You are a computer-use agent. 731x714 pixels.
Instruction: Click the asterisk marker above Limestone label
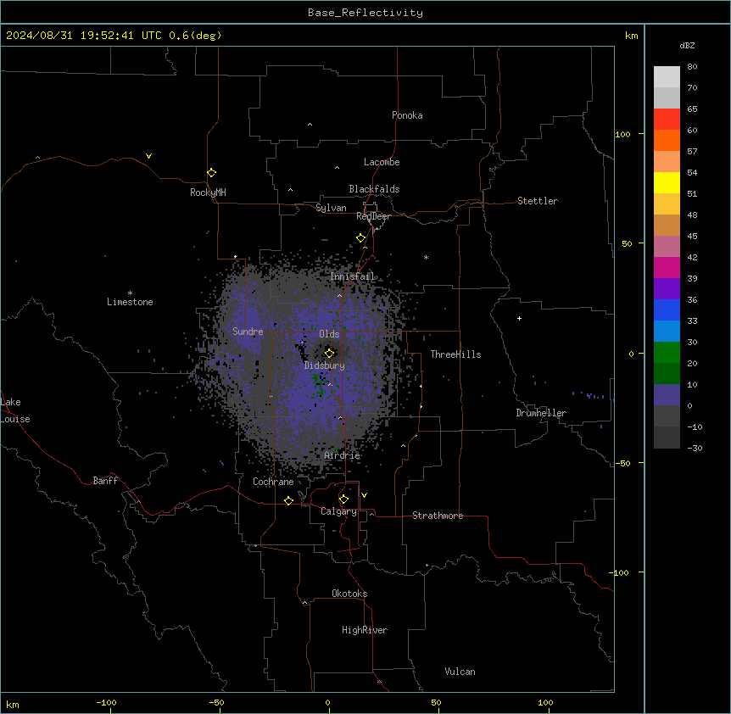click(130, 293)
